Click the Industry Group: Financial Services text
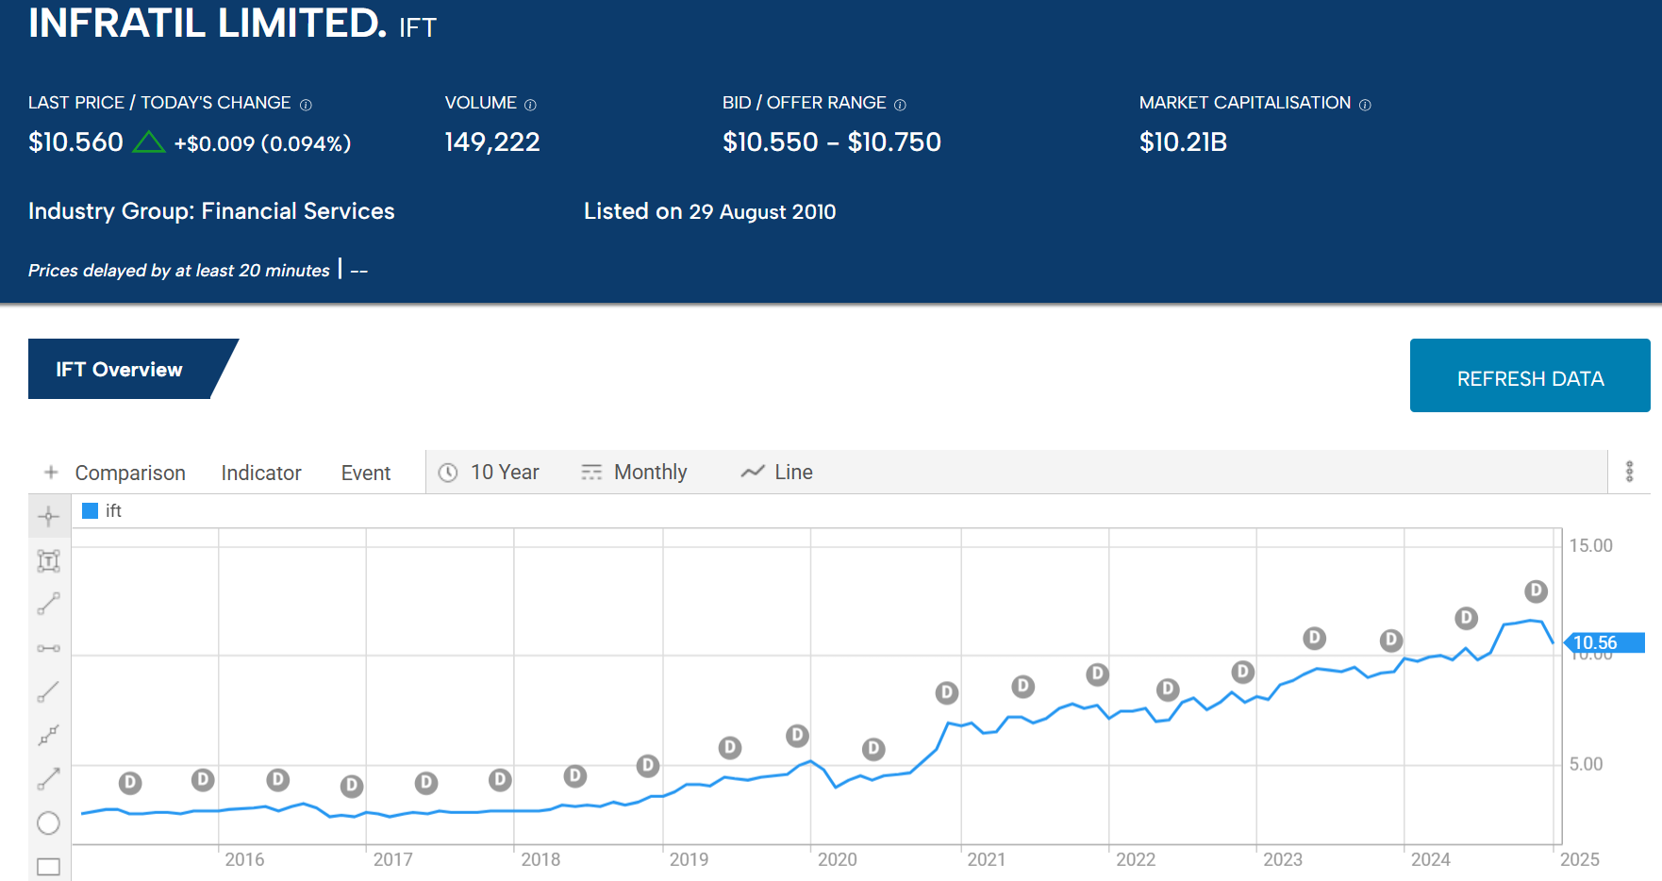The image size is (1662, 881). click(211, 211)
